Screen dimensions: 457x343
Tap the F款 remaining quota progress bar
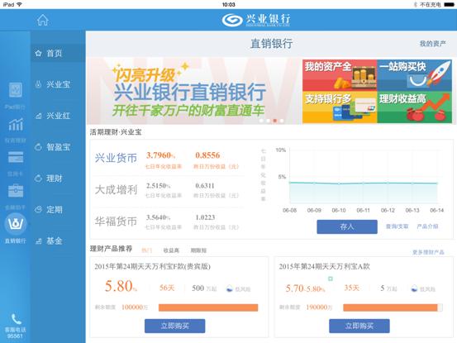coord(208,307)
